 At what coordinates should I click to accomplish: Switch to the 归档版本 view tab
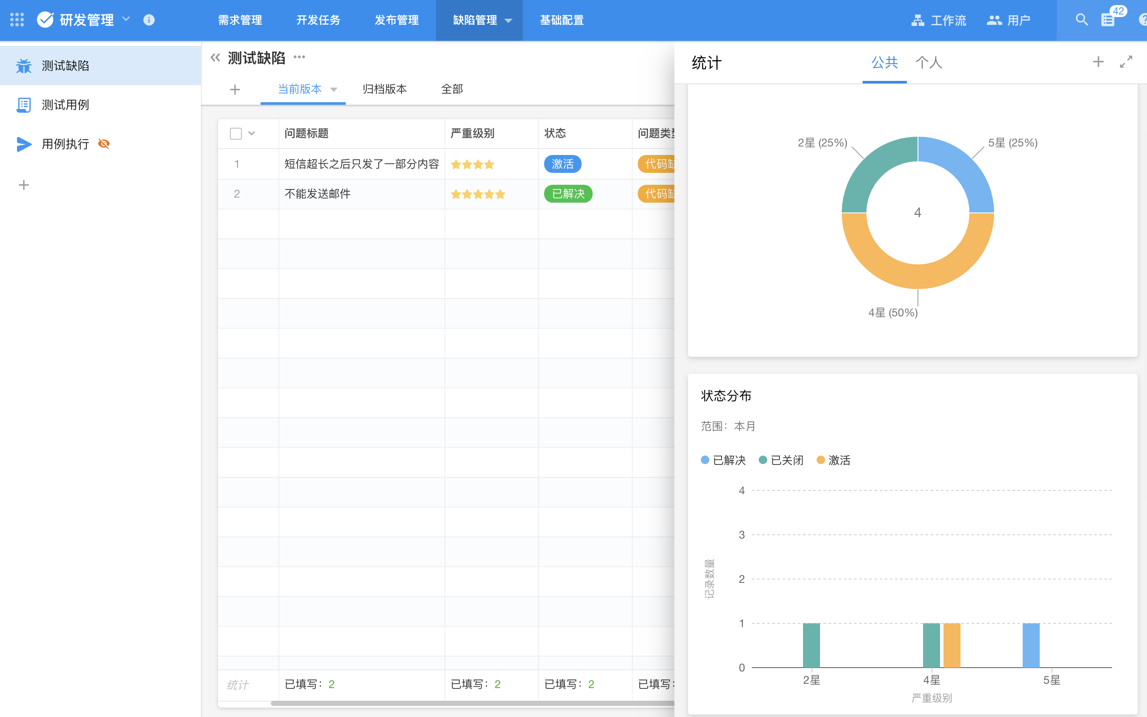point(384,89)
